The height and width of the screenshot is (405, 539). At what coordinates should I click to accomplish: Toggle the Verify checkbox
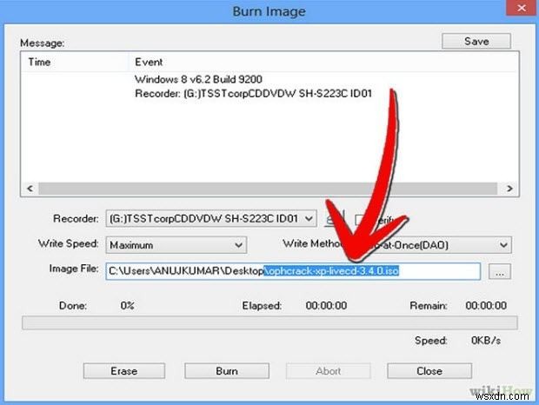coord(359,220)
